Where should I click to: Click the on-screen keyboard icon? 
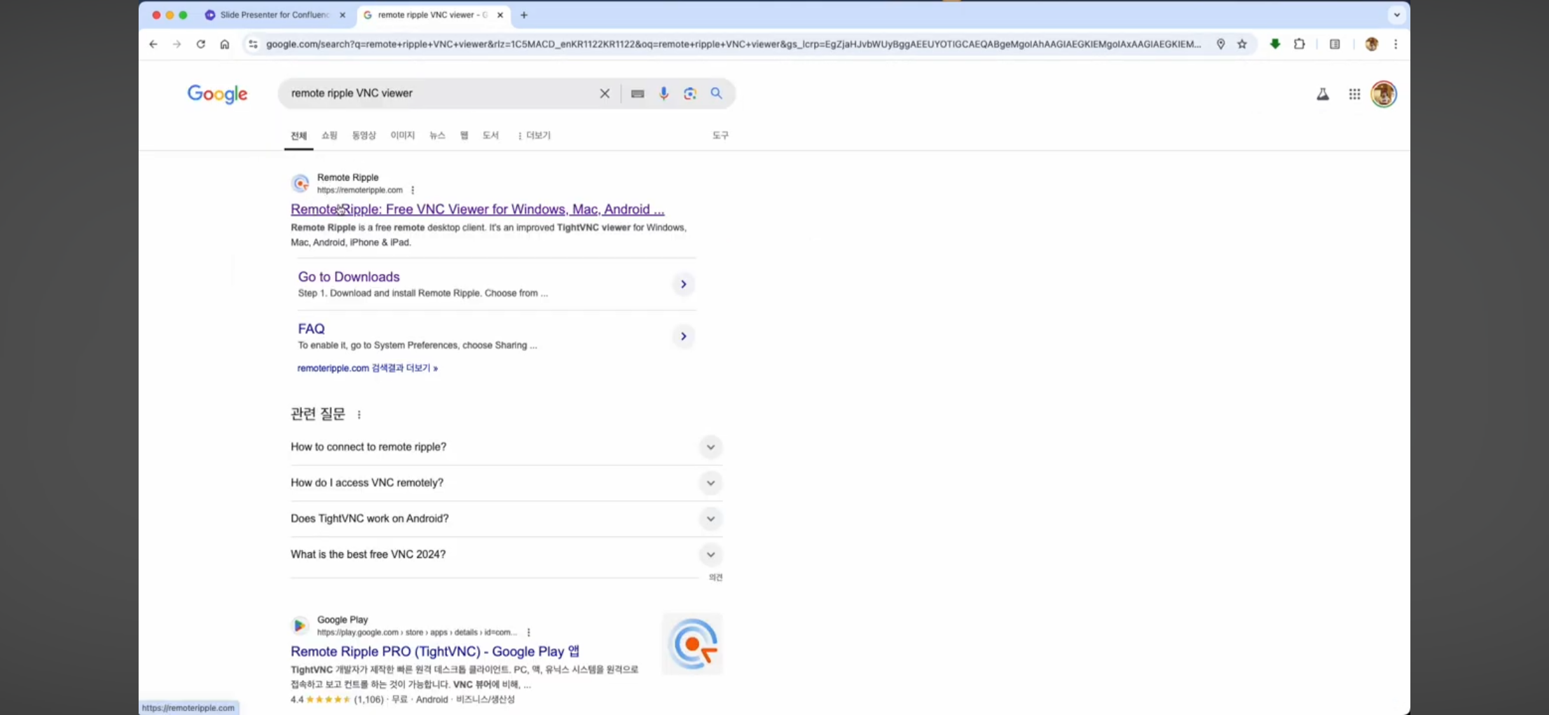637,93
